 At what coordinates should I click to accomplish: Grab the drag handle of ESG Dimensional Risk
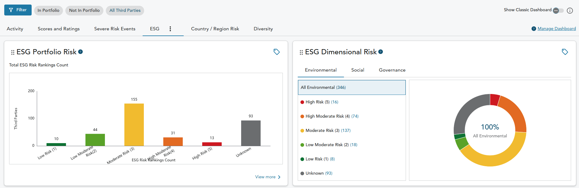[x=301, y=52]
